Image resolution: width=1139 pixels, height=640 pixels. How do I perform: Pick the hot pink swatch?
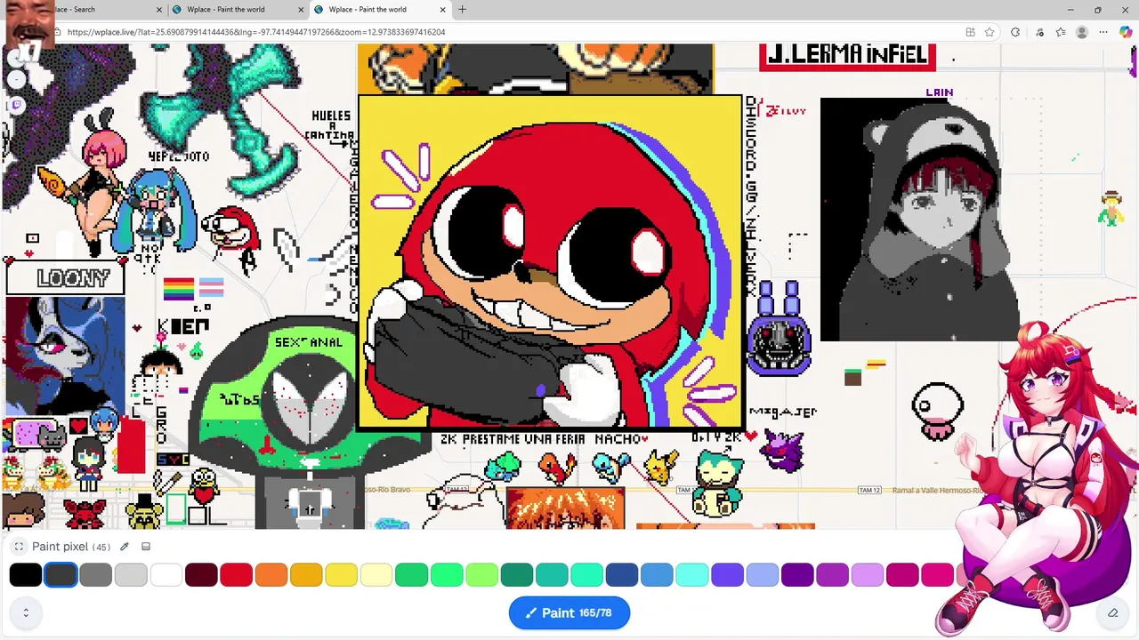938,575
